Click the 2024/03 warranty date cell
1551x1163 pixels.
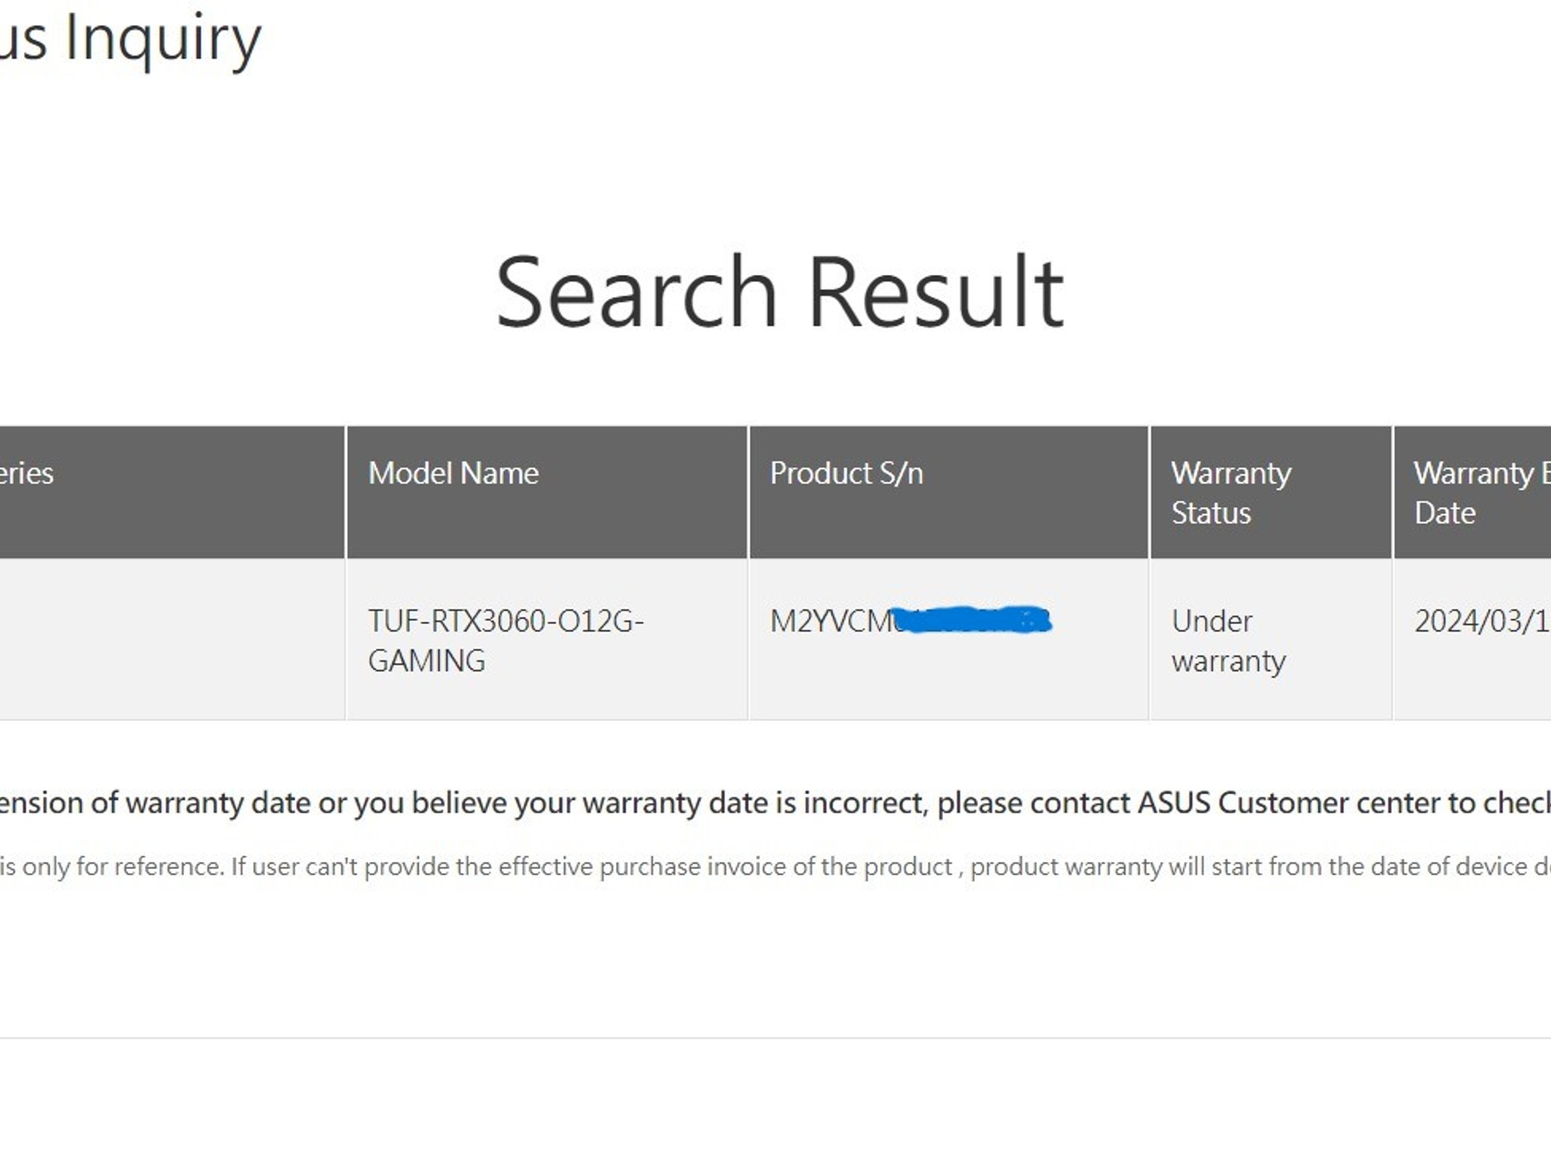[1472, 640]
